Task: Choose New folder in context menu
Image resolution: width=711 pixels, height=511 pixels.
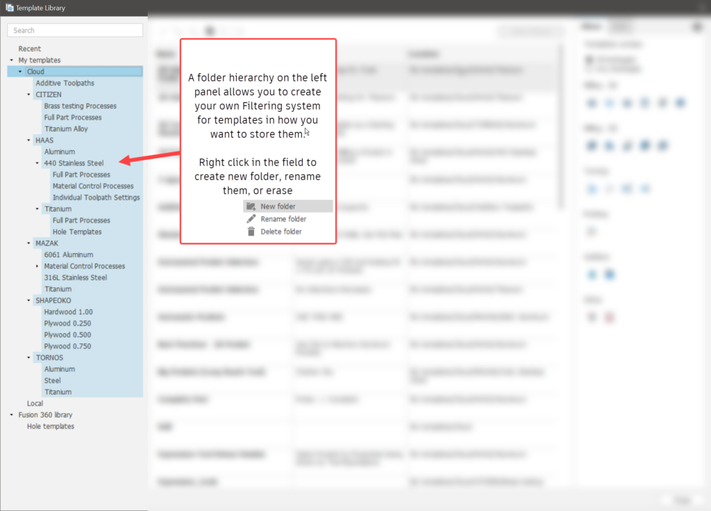Action: tap(288, 206)
